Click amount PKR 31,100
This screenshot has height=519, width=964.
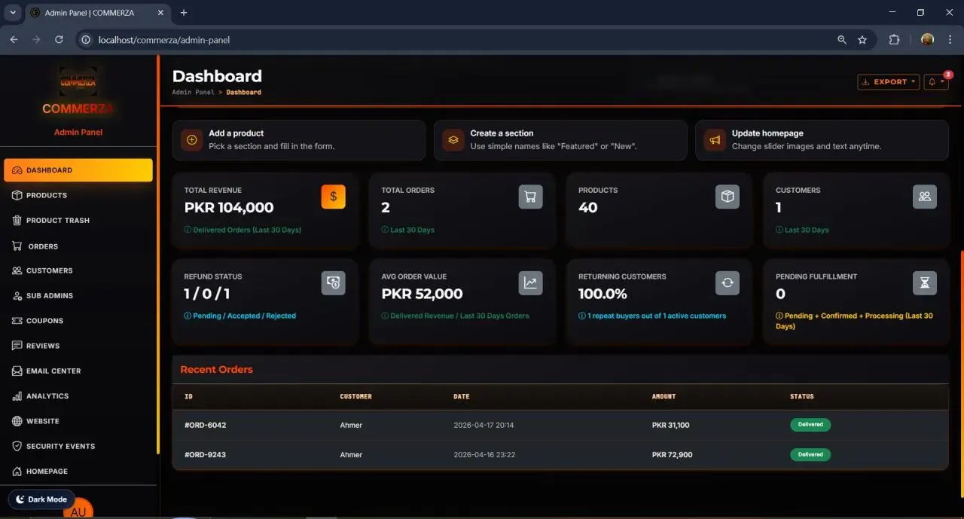coord(671,426)
